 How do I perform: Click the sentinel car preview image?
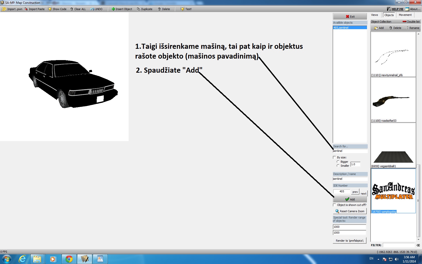coord(73,84)
